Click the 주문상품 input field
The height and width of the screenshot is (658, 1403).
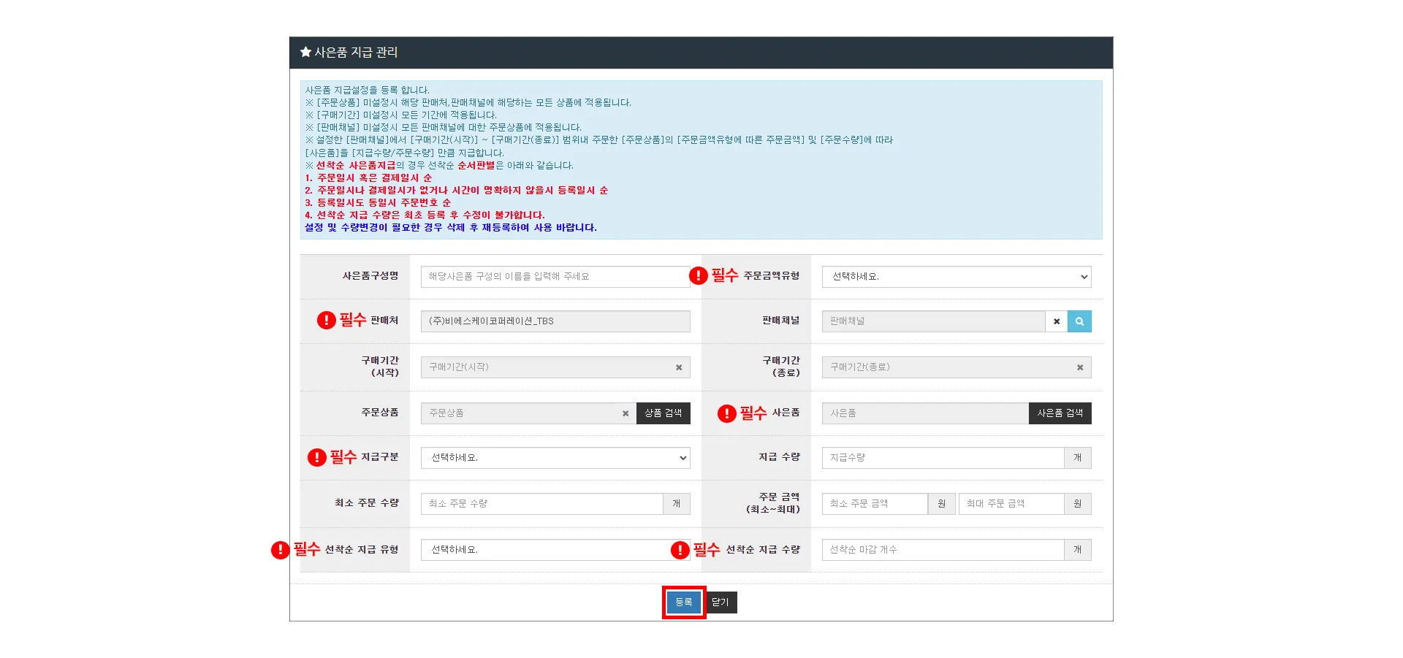coord(528,413)
